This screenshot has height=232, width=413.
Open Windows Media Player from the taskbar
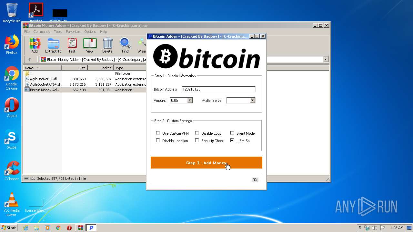click(47, 228)
